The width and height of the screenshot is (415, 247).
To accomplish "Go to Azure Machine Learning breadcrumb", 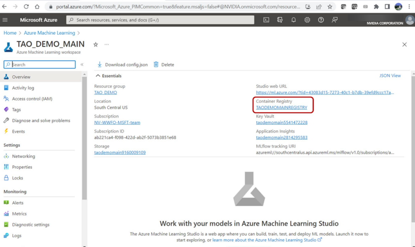I will [x=50, y=33].
